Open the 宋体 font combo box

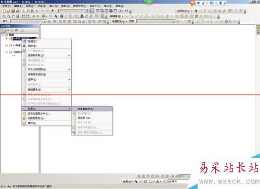tap(178, 181)
